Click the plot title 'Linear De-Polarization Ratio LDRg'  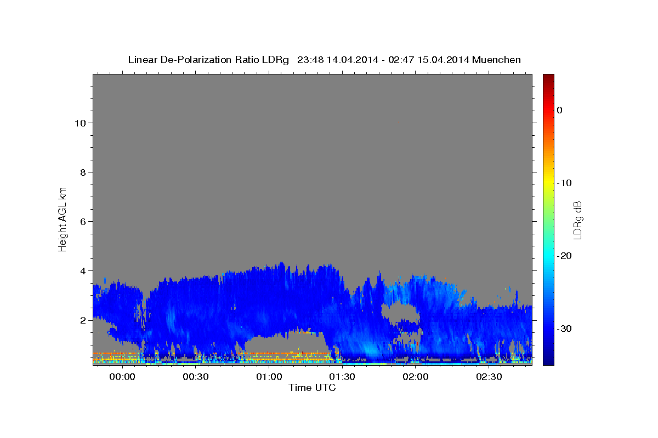point(208,60)
